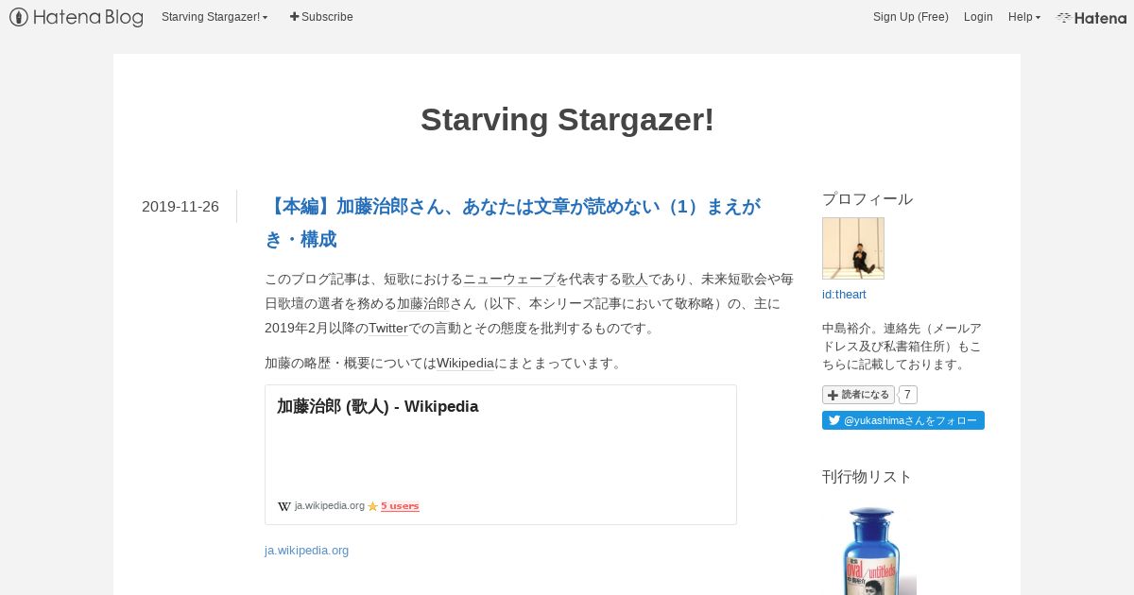1134x595 pixels.
Task: Click Login in top bar
Action: point(978,17)
